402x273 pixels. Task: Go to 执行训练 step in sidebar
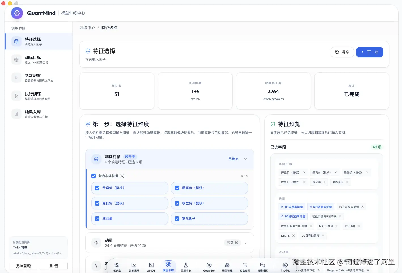pyautogui.click(x=39, y=96)
